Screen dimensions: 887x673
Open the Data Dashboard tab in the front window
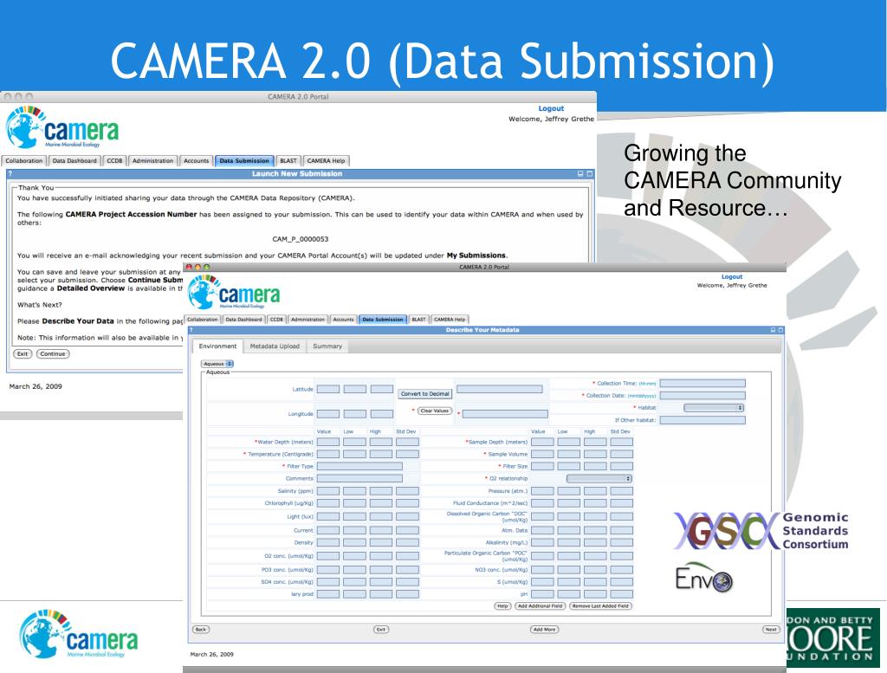pyautogui.click(x=243, y=320)
